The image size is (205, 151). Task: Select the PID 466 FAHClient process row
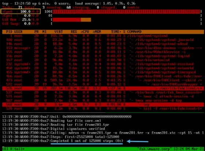coord(103,76)
